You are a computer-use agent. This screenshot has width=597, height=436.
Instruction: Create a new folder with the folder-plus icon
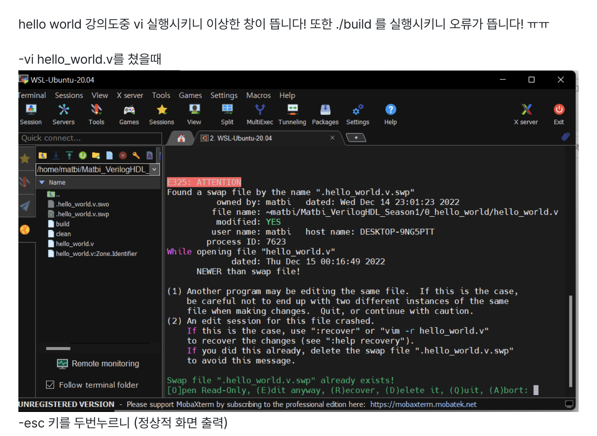click(96, 155)
